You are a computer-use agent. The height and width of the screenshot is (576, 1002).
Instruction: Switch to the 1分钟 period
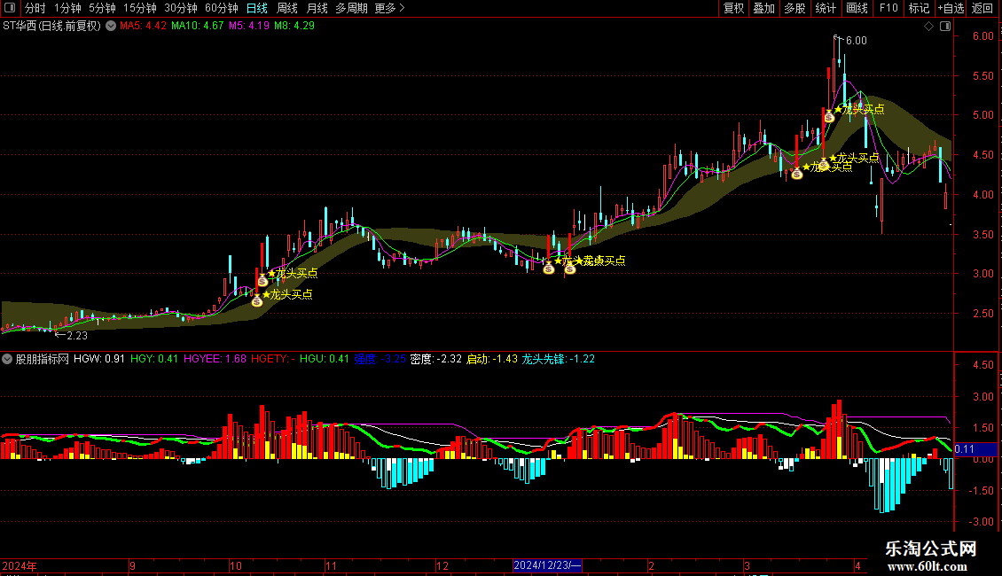tap(67, 8)
